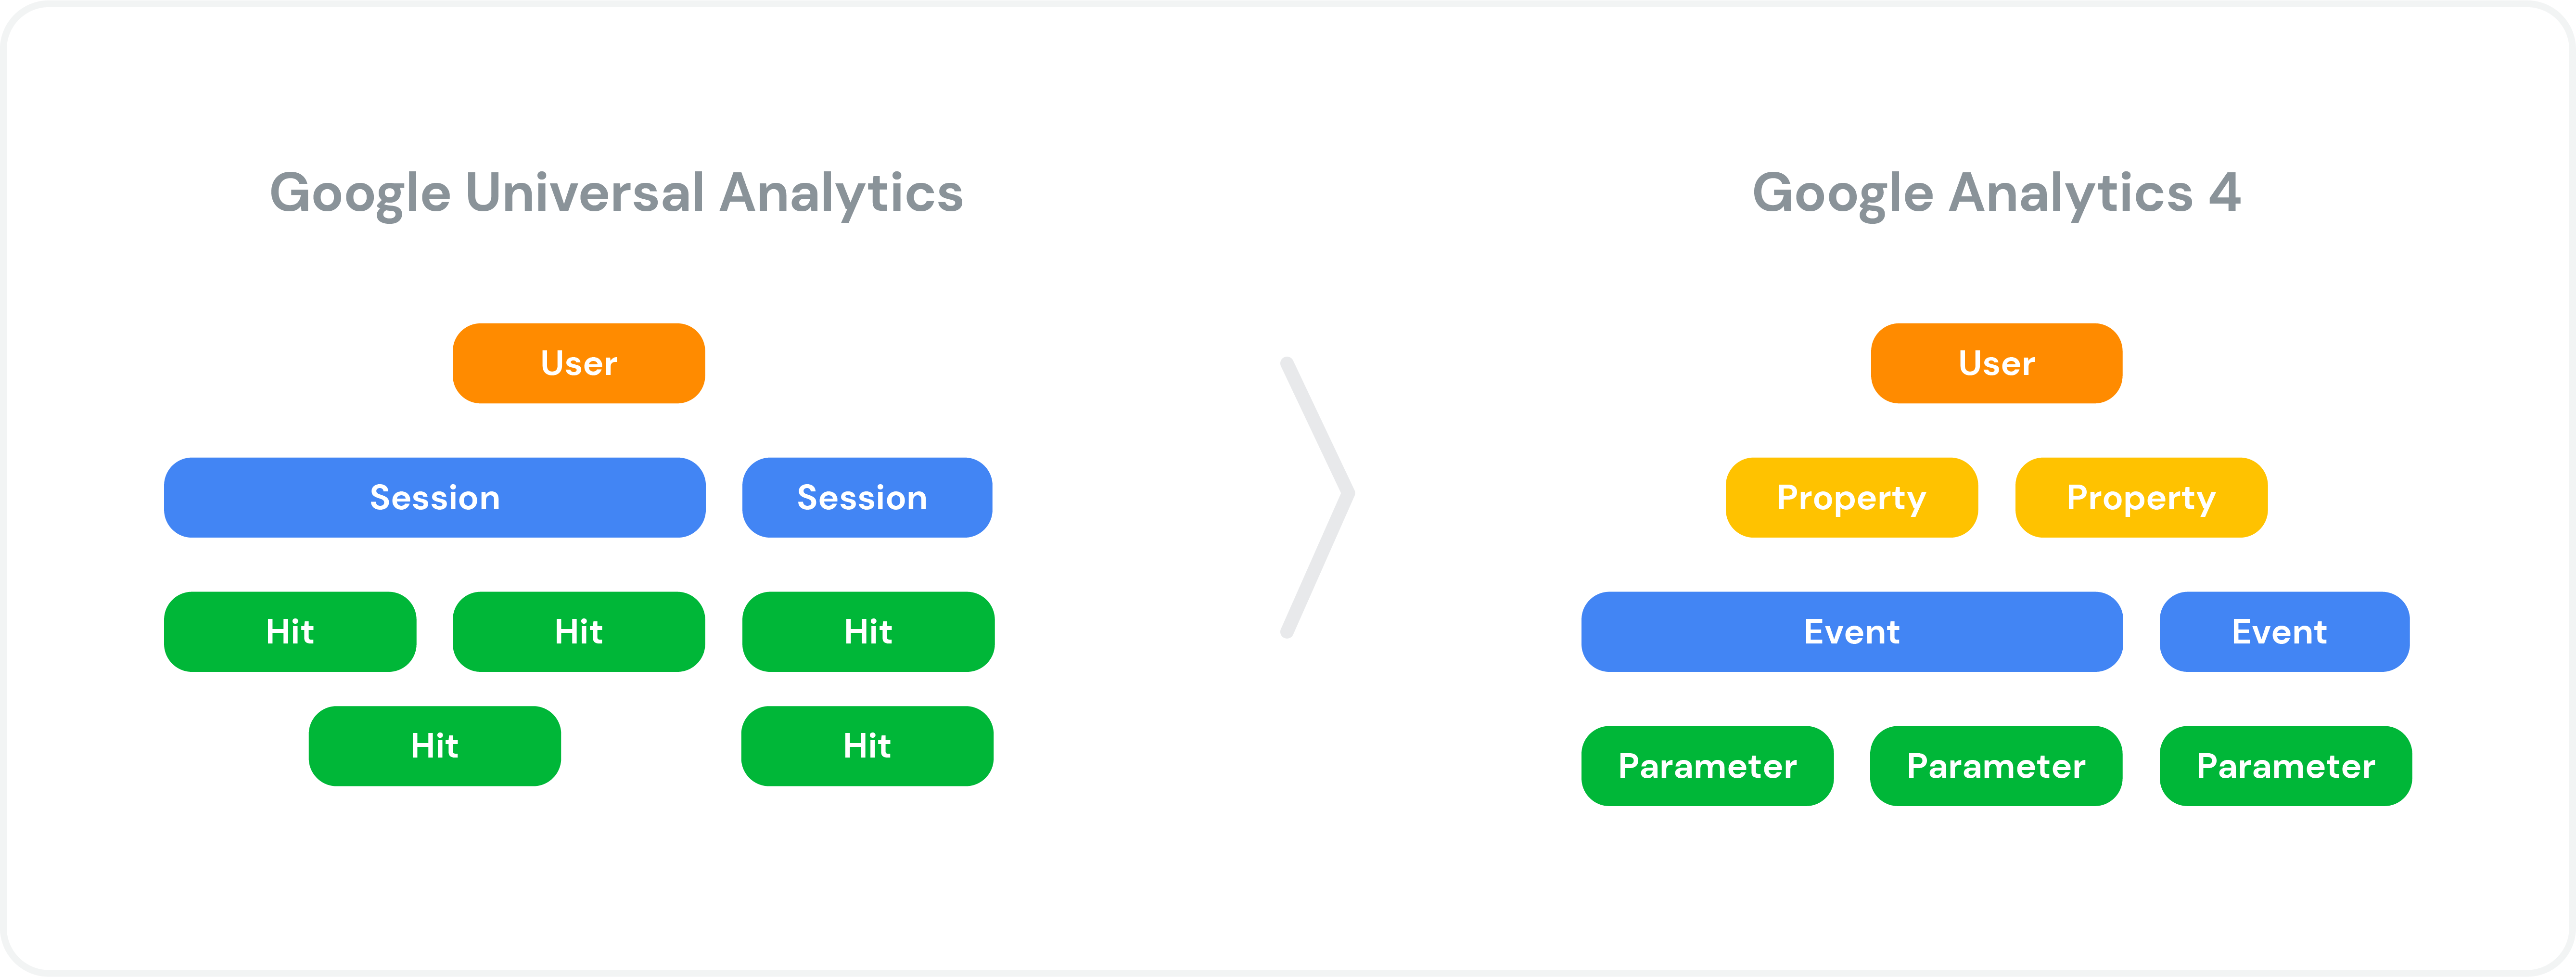Click the upper Hit block under the narrow Session

(x=867, y=631)
